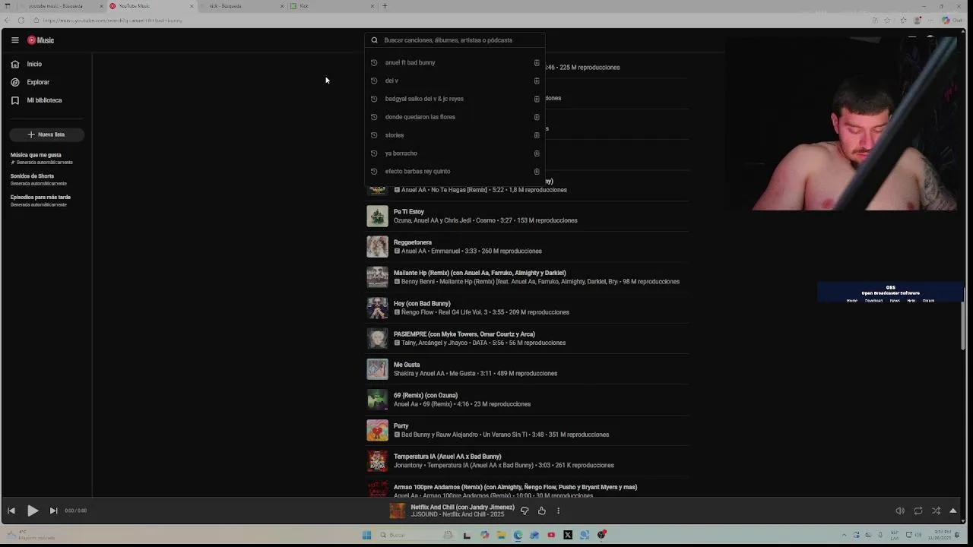Open the Sonidos de Shorts playlist
973x547 pixels.
[39, 179]
